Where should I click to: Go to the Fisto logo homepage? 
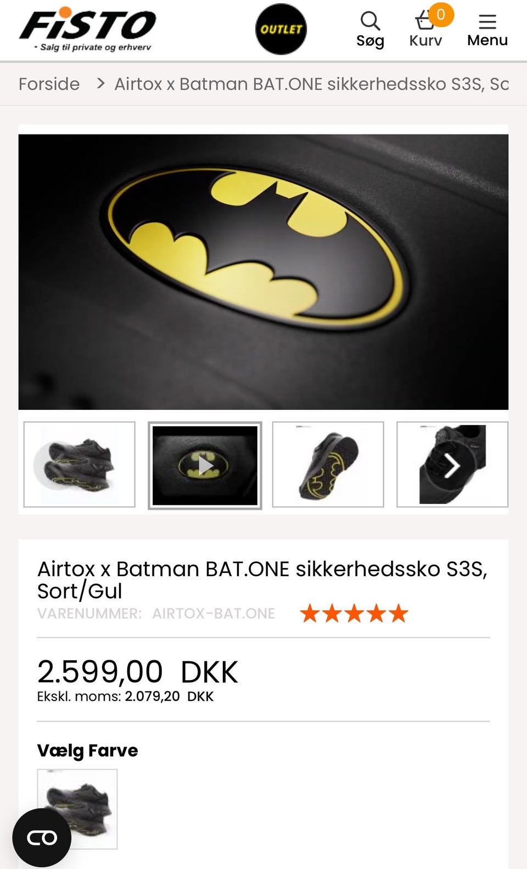pos(88,30)
